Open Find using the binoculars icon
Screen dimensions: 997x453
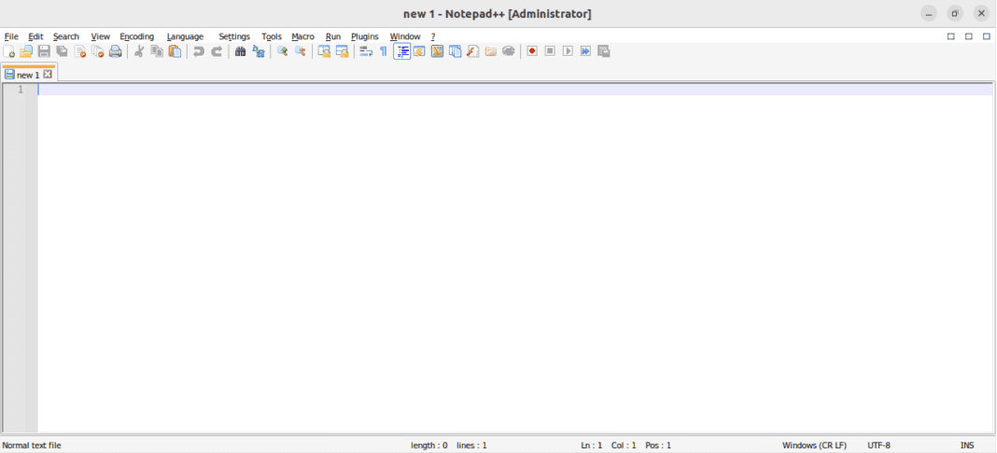tap(240, 51)
